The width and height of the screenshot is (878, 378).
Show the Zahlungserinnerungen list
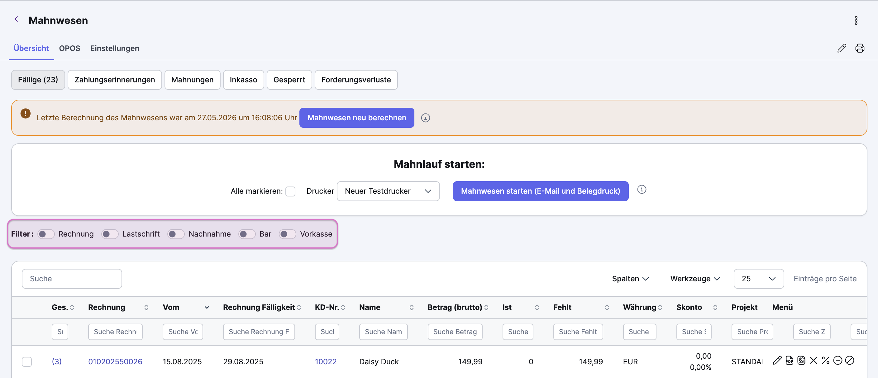(x=115, y=80)
